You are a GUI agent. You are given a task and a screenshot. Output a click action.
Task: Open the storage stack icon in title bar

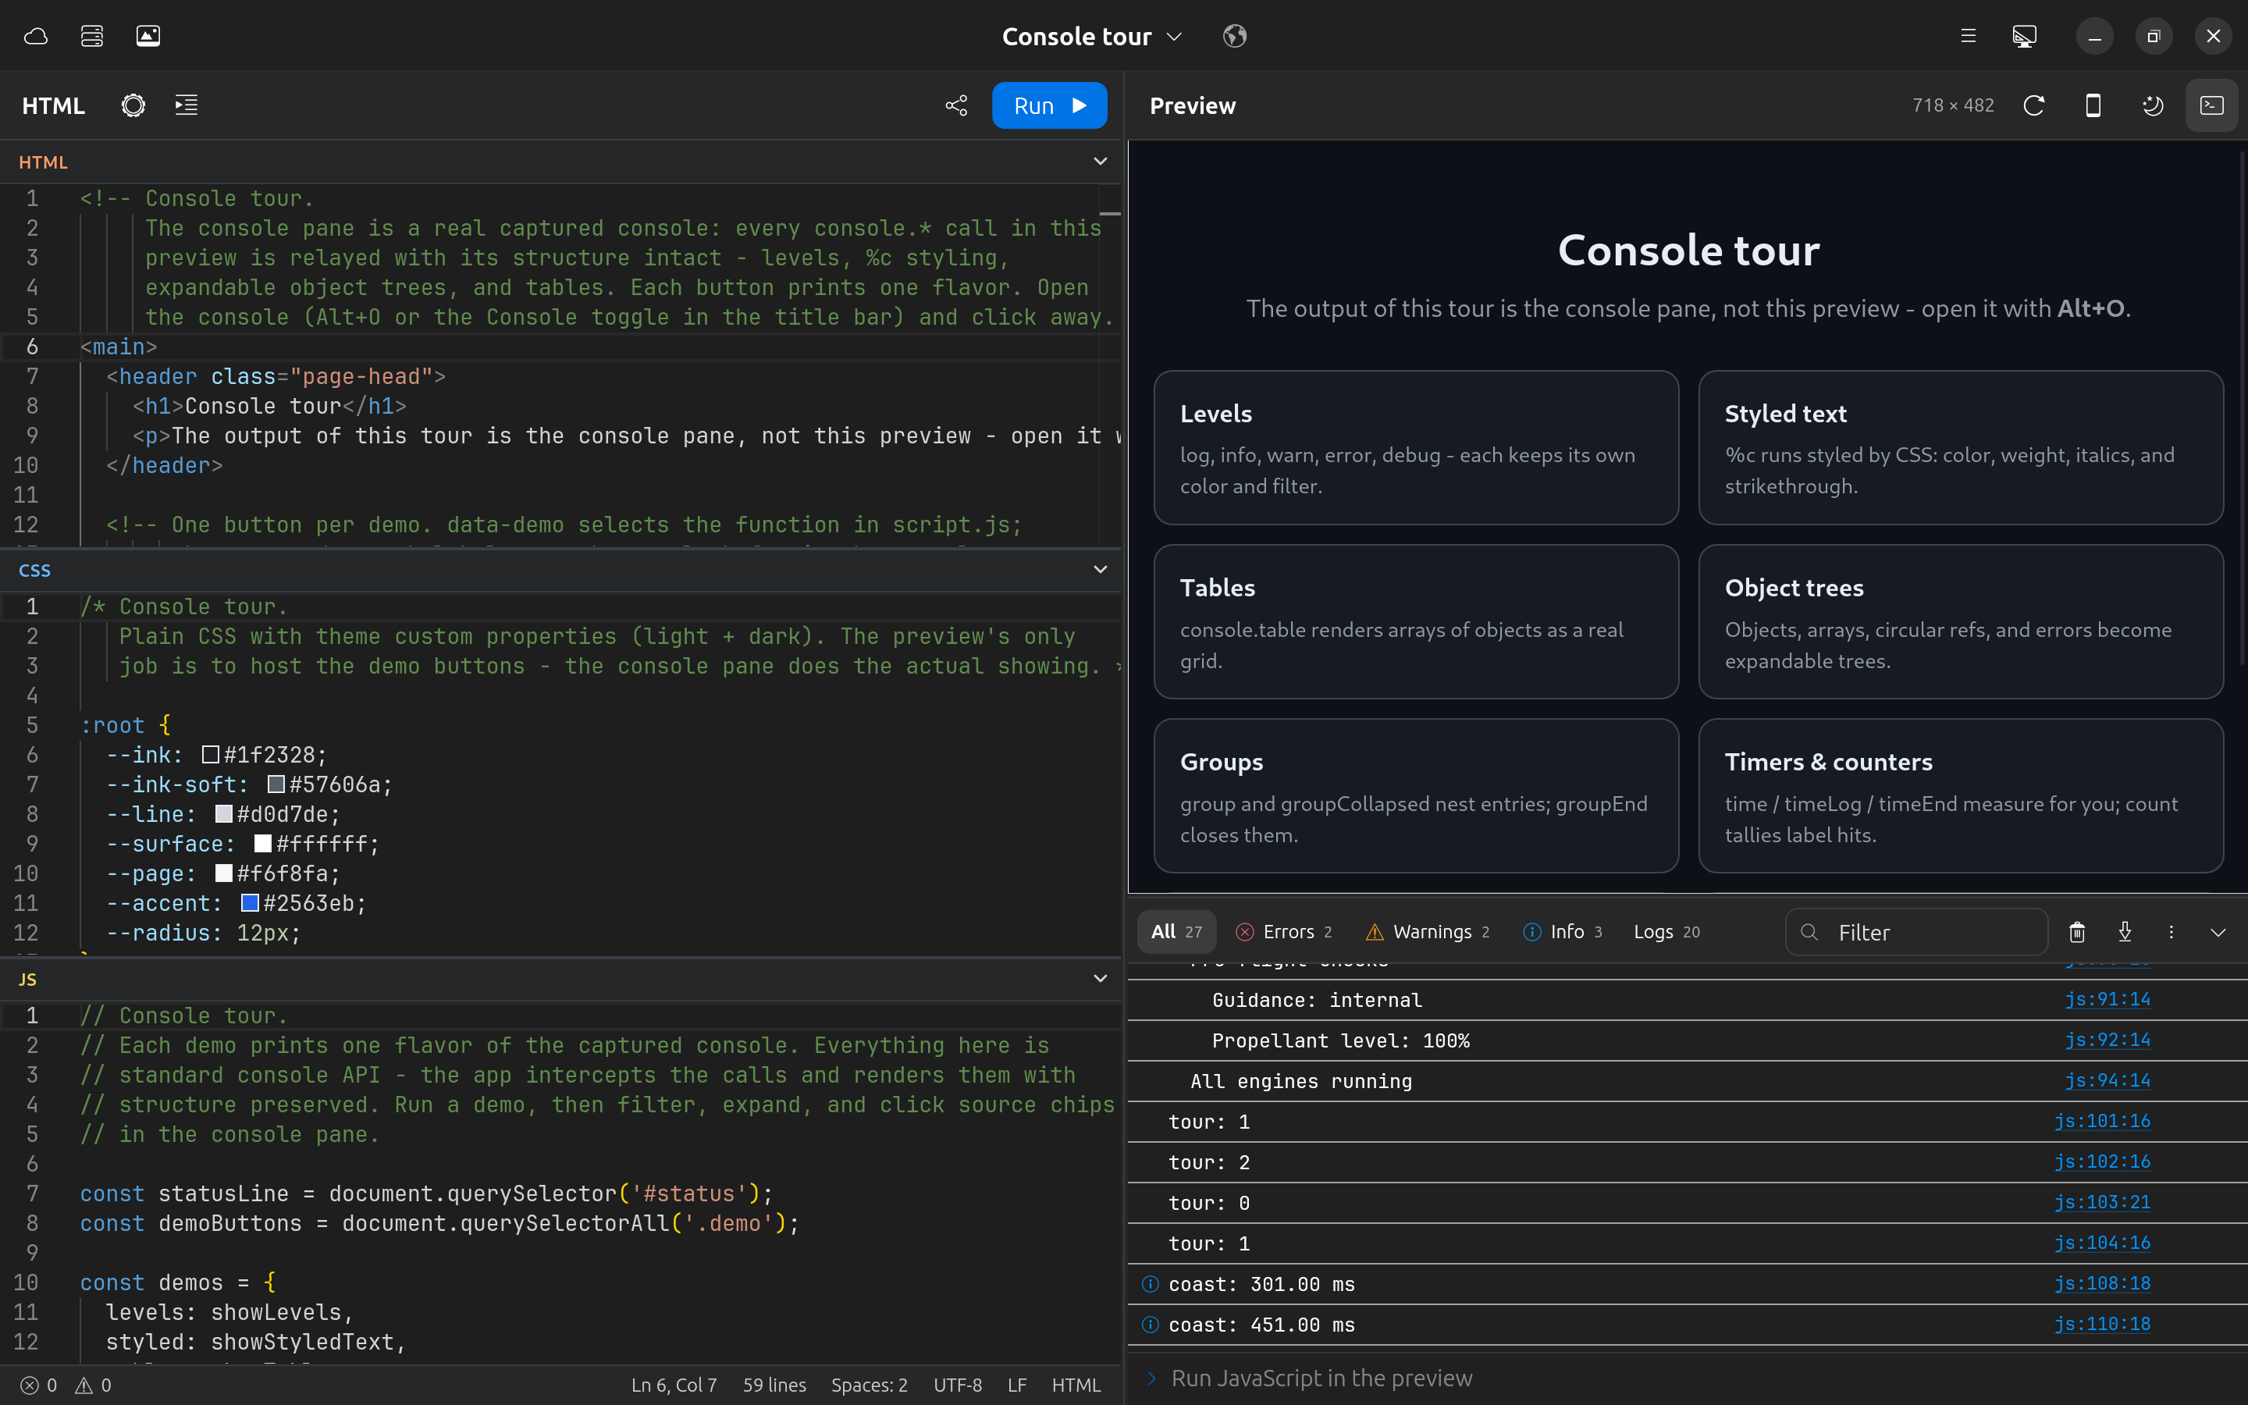[92, 36]
